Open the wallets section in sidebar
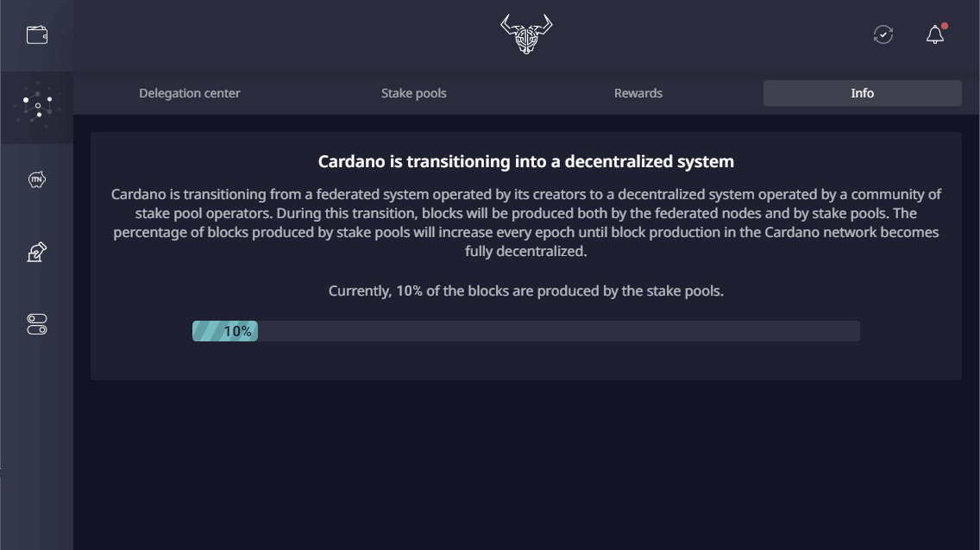The image size is (980, 550). 37,35
